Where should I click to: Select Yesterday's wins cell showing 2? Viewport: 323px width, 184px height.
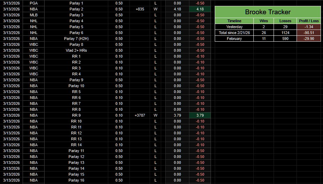(x=264, y=27)
